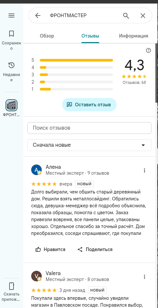Open Недавние history icon
Screen dimensions: 158x308
[x=11, y=65]
